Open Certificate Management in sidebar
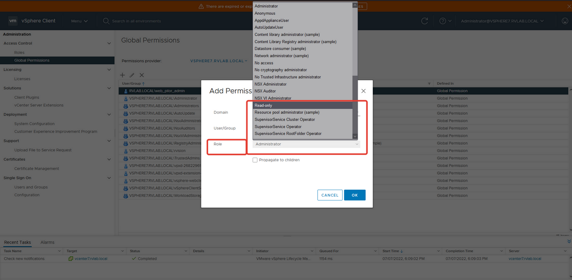This screenshot has width=572, height=280. click(x=36, y=168)
